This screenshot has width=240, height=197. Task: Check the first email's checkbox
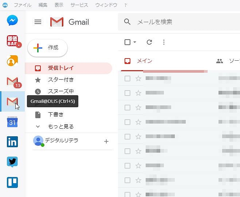tap(127, 79)
